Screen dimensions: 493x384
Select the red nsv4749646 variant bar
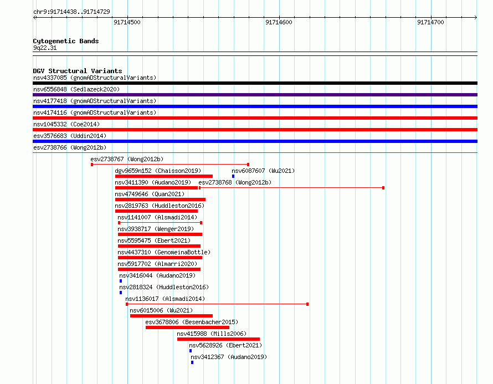click(x=160, y=199)
